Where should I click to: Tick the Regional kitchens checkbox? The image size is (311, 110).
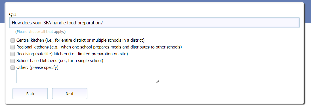13,47
